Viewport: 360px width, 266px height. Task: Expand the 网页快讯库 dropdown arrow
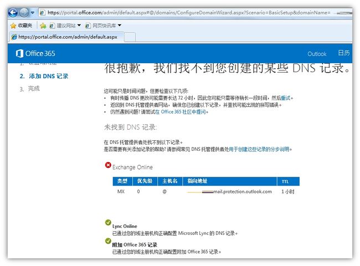click(120, 25)
